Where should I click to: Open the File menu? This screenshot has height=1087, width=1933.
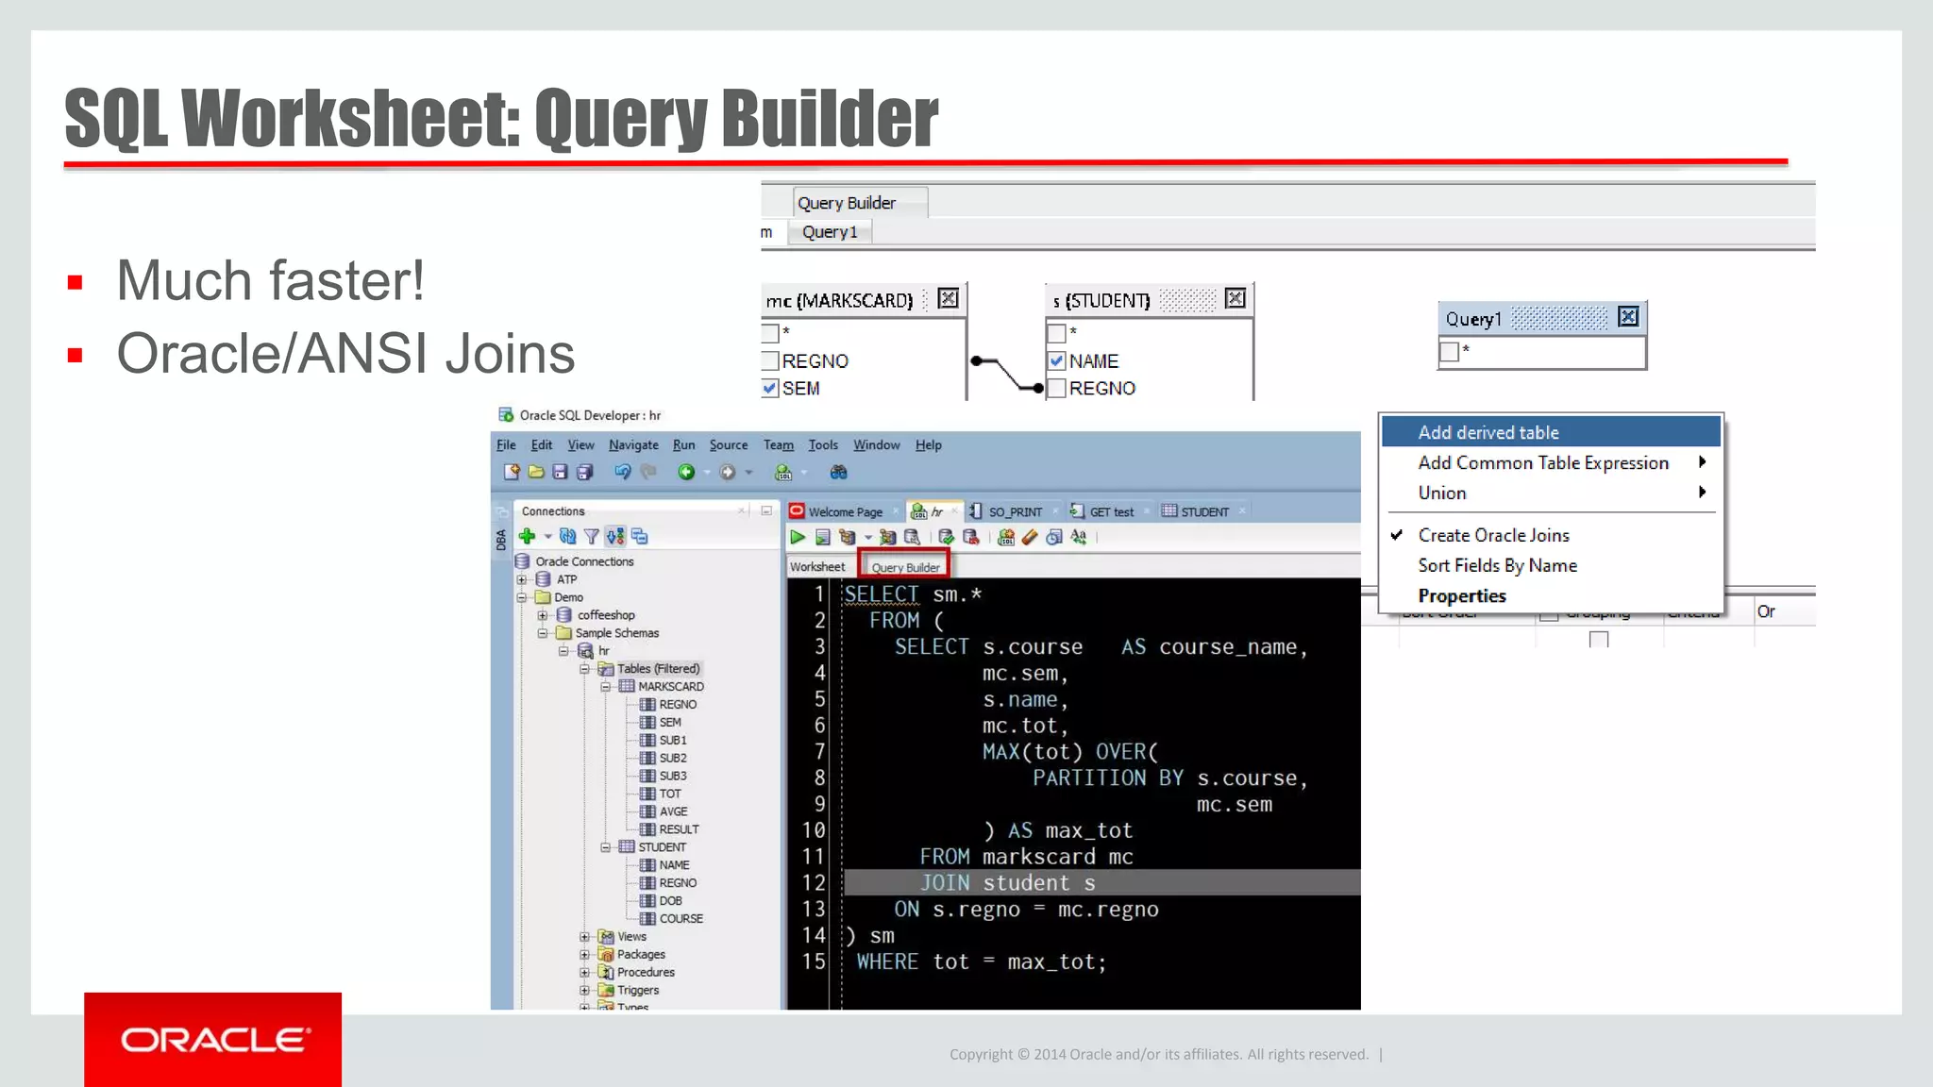(x=507, y=444)
